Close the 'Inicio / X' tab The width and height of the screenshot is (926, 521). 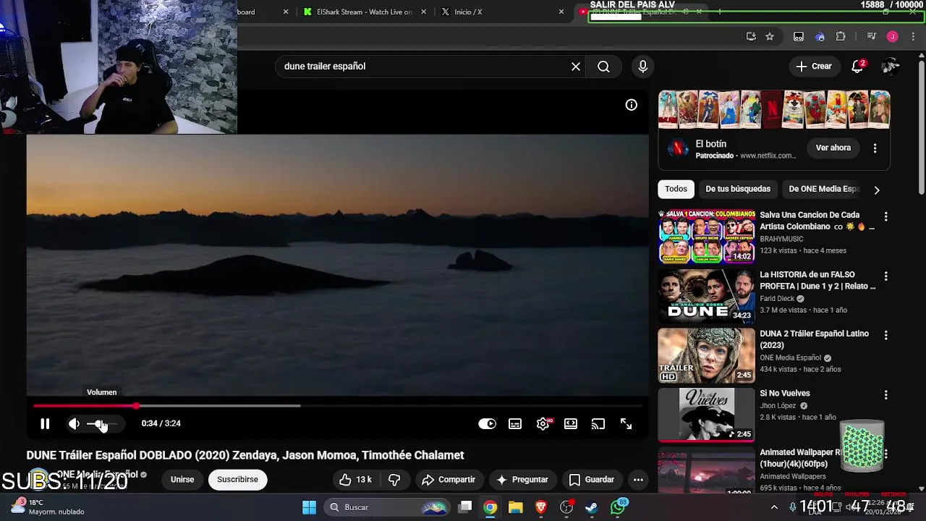(561, 12)
